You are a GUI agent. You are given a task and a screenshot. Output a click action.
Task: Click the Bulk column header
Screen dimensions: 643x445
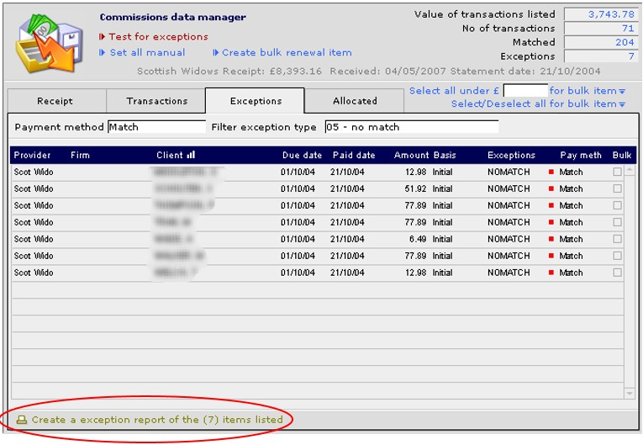click(x=622, y=155)
